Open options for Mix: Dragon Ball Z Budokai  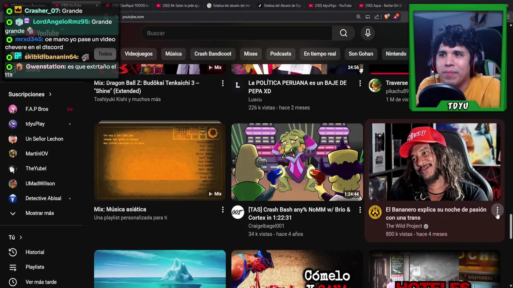point(223,83)
